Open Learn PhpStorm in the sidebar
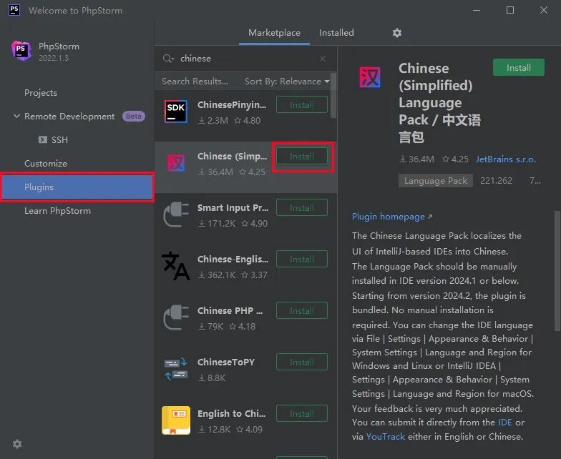Screen dimensions: 561x459 tap(57, 210)
